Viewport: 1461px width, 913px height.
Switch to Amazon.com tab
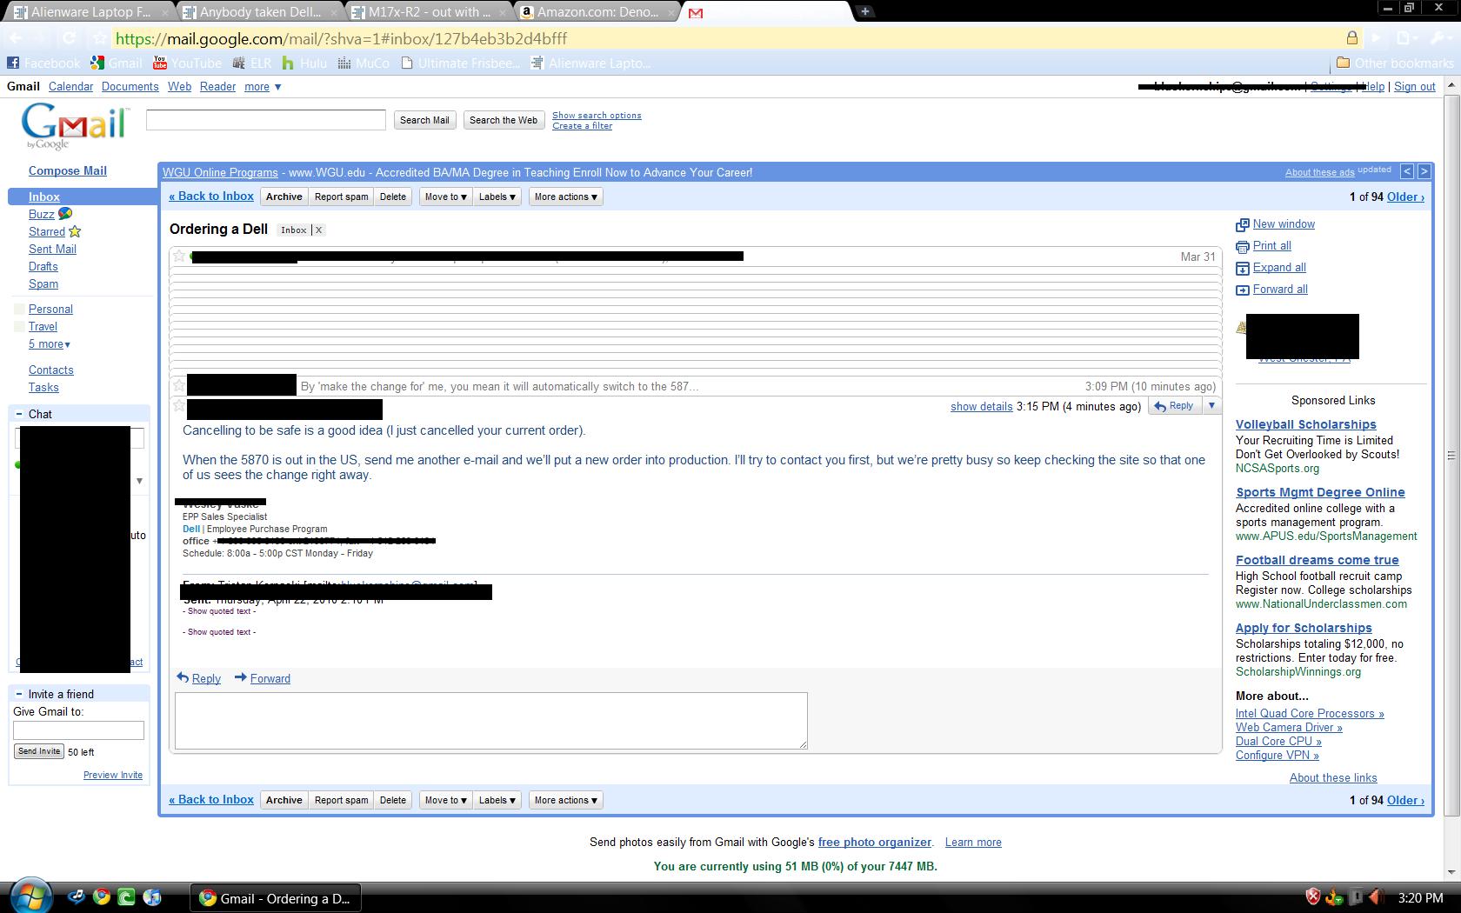pos(598,12)
